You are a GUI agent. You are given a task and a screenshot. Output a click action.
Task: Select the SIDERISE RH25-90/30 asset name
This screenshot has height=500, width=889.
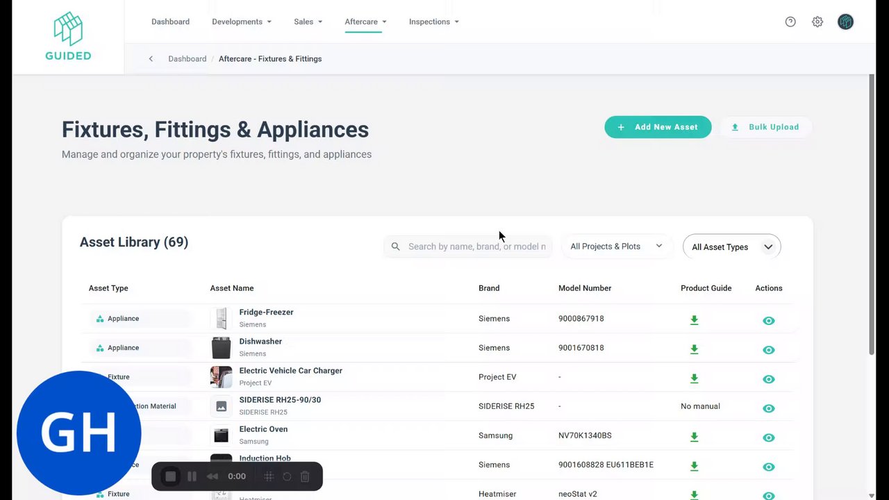click(280, 400)
